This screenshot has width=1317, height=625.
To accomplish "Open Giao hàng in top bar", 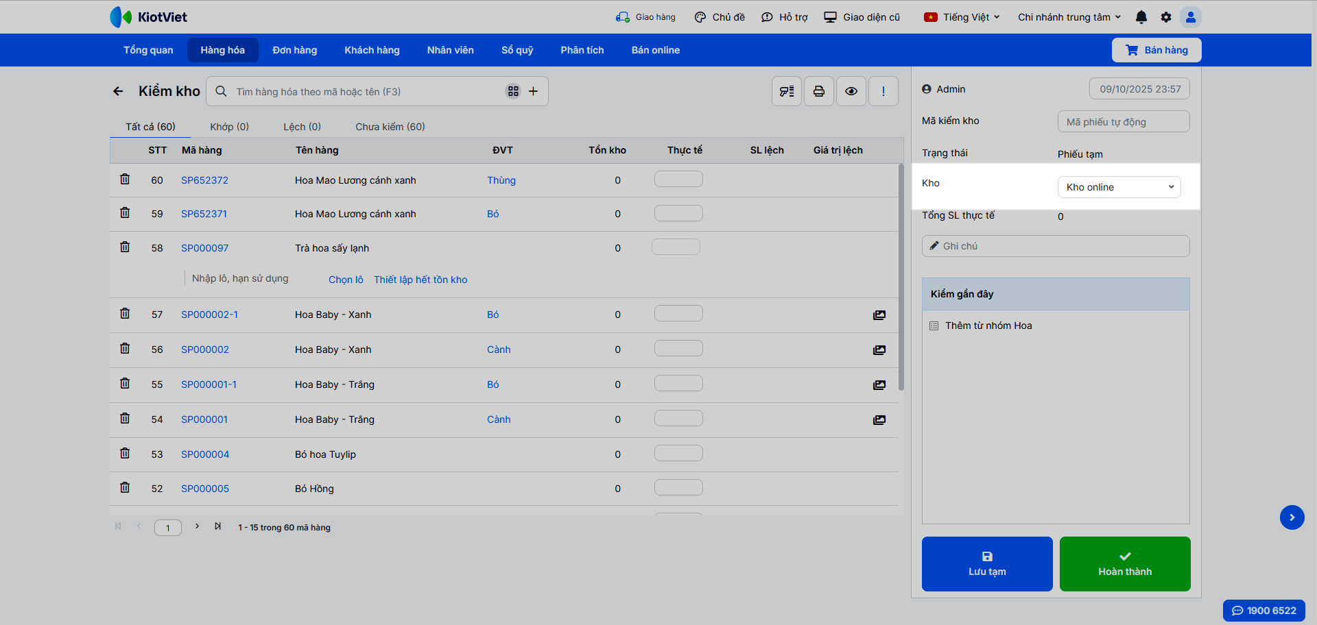I will coord(645,17).
